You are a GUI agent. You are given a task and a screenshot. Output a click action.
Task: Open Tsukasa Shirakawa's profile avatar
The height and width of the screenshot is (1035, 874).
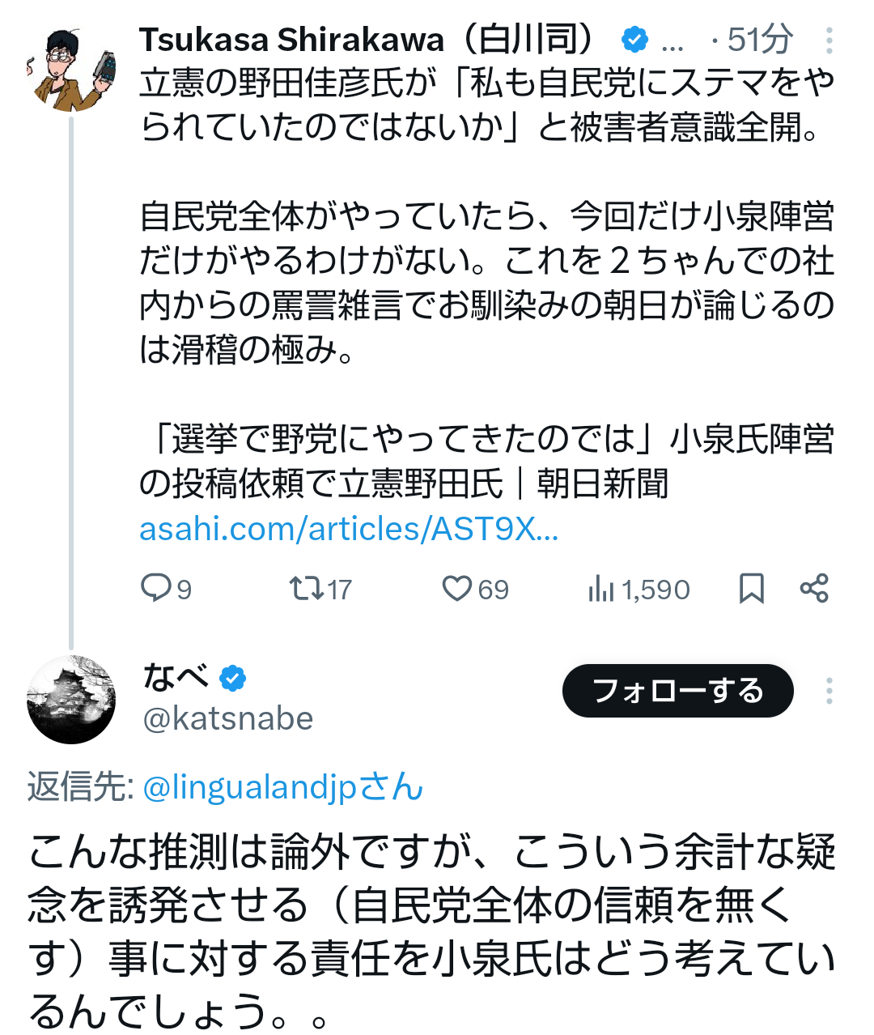(x=70, y=70)
